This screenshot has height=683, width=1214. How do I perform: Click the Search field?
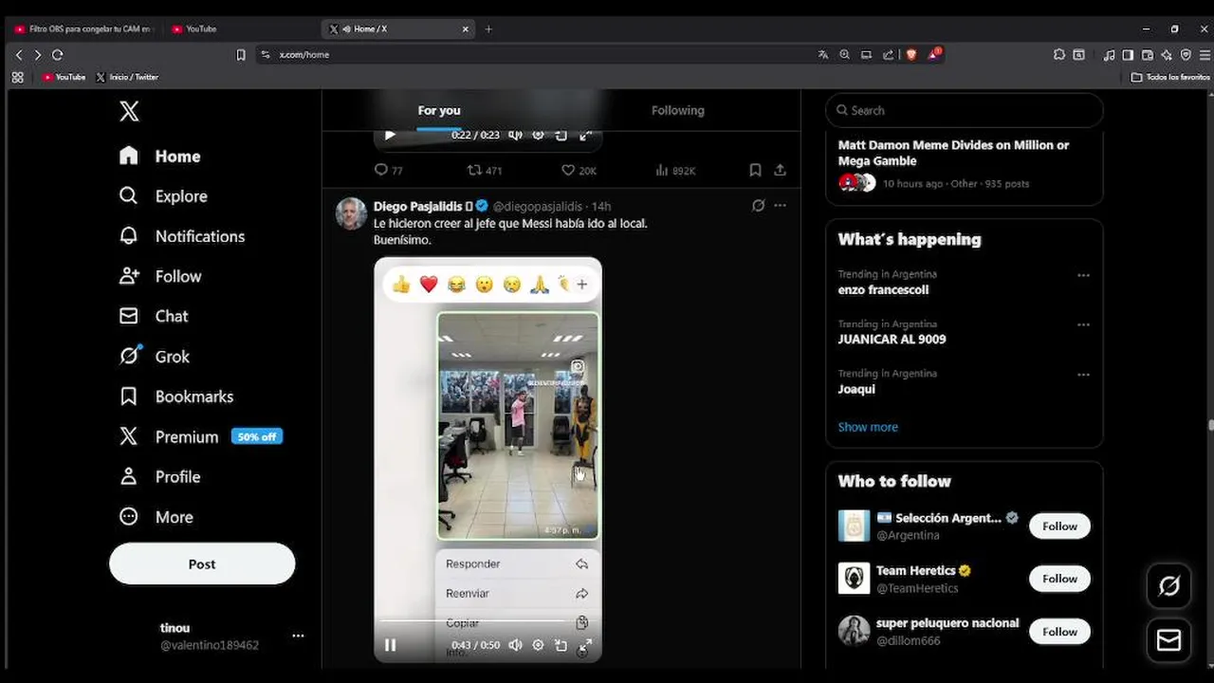tap(964, 110)
